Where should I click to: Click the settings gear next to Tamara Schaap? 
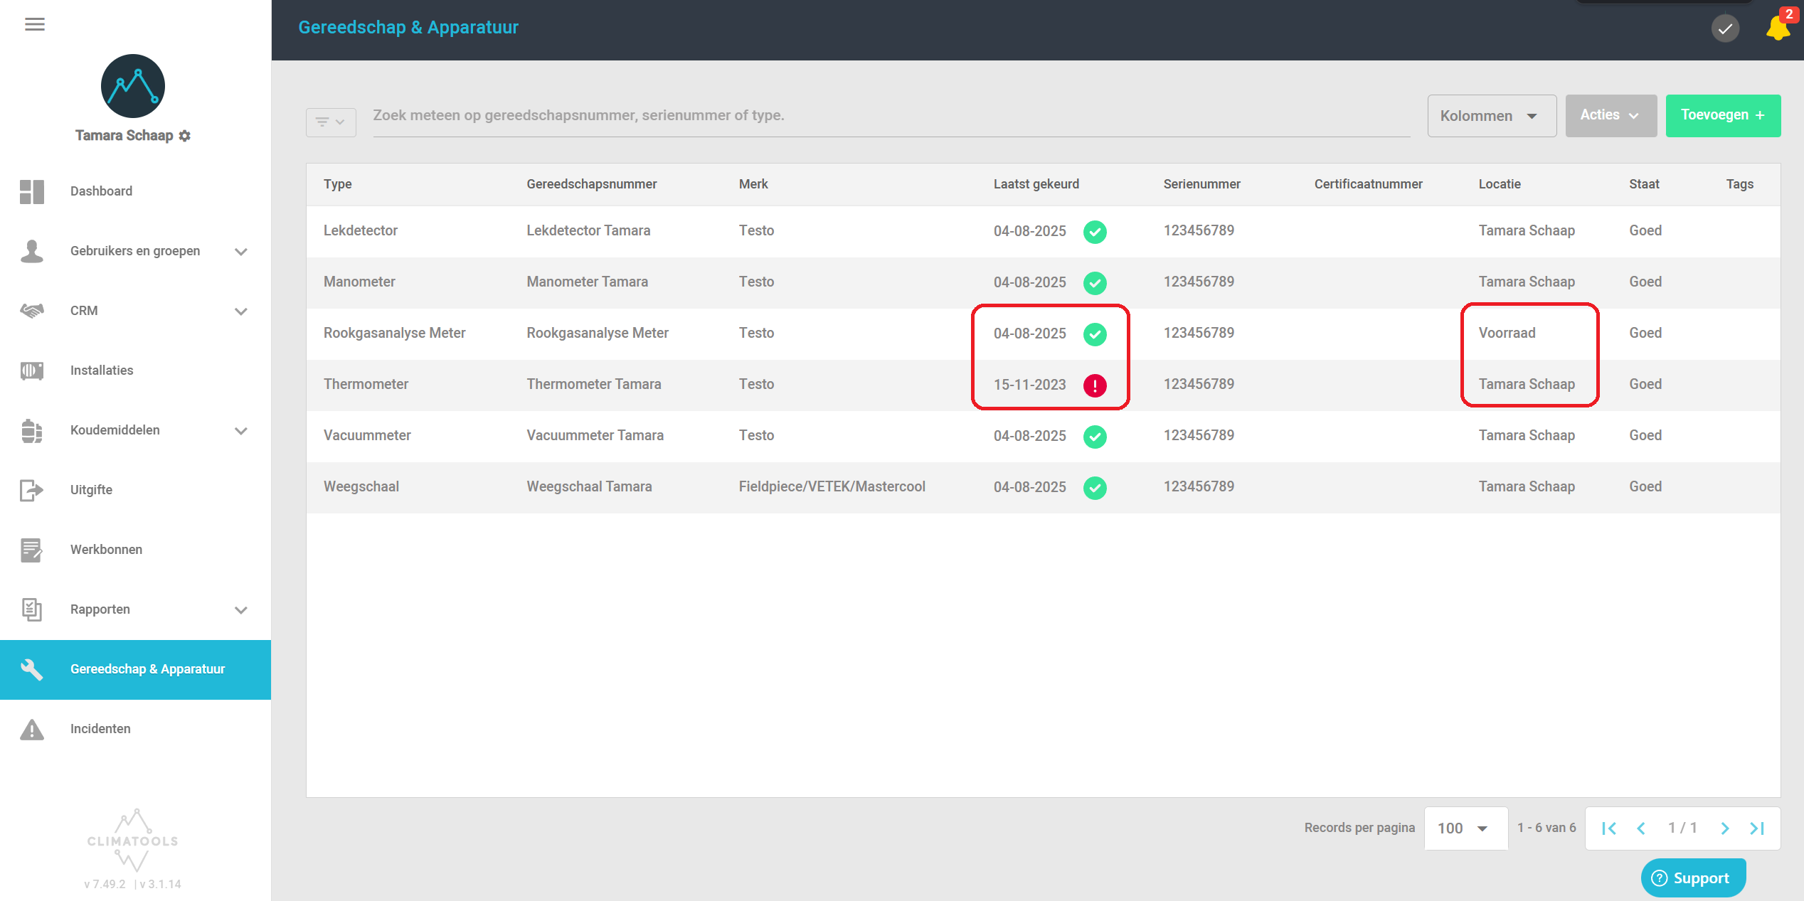coord(185,136)
